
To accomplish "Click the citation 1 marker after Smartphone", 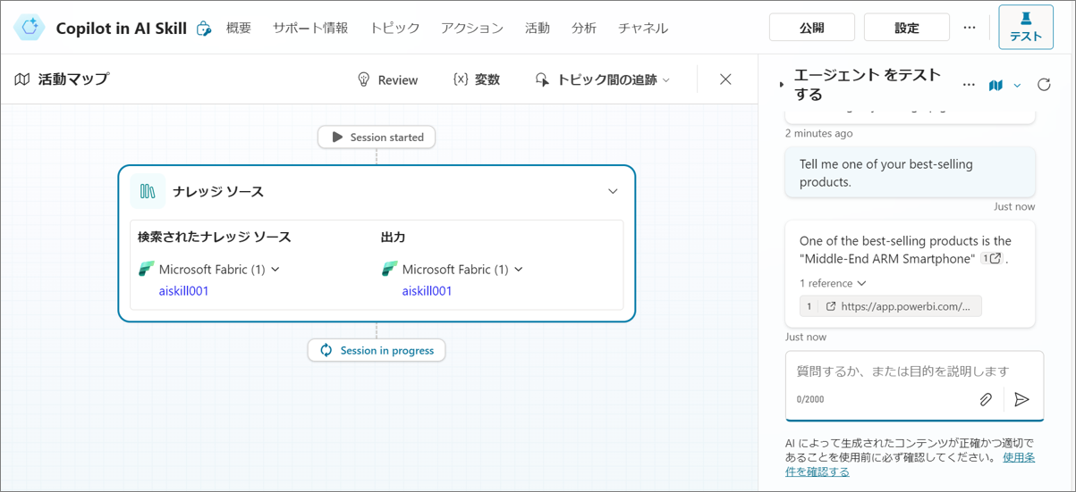I will point(992,259).
